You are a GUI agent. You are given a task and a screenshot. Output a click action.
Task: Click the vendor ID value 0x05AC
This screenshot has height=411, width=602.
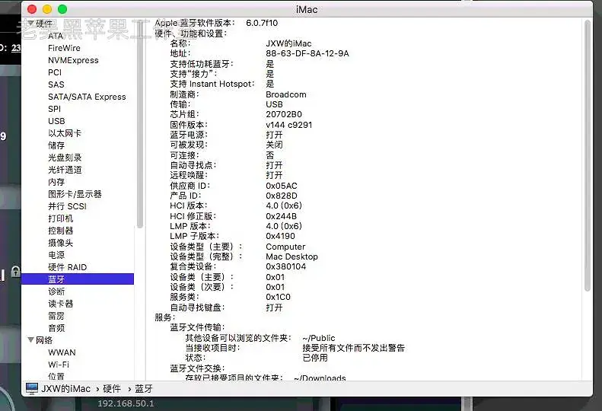(x=282, y=186)
